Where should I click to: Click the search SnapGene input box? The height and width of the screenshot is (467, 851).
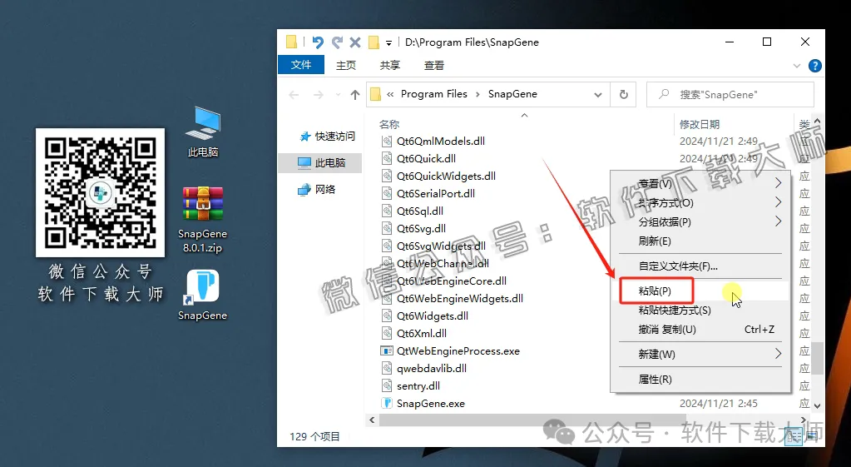click(x=730, y=95)
